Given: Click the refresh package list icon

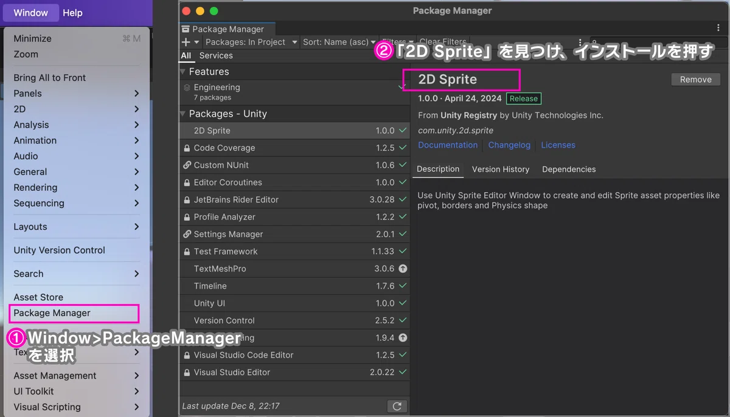Looking at the screenshot, I should coord(397,406).
